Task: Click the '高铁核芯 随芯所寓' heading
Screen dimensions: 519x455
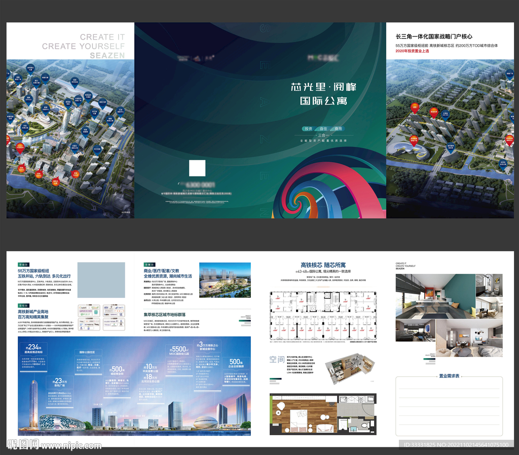Action: tap(323, 265)
